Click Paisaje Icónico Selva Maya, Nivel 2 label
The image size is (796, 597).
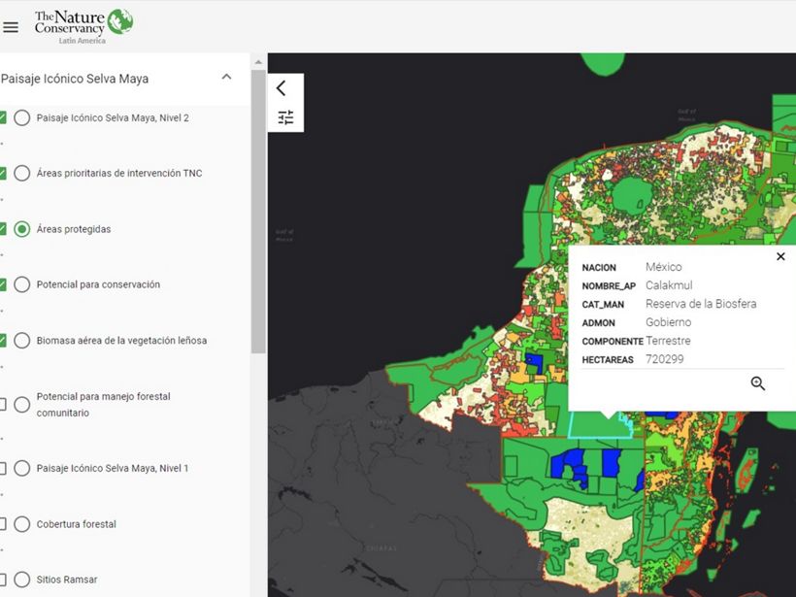pos(113,118)
